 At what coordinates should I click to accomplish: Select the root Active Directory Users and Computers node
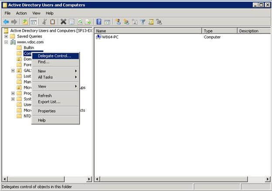click(x=51, y=31)
